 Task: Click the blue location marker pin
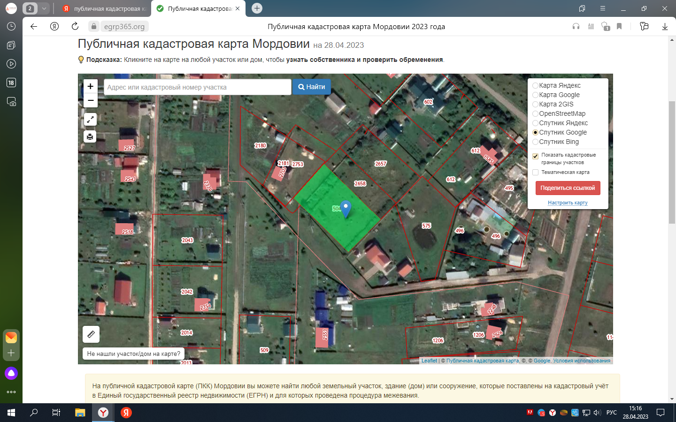pyautogui.click(x=346, y=209)
